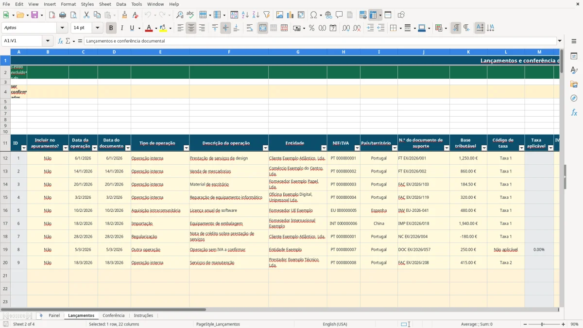Expand the formula bar arrow
The image size is (583, 328).
pyautogui.click(x=560, y=41)
